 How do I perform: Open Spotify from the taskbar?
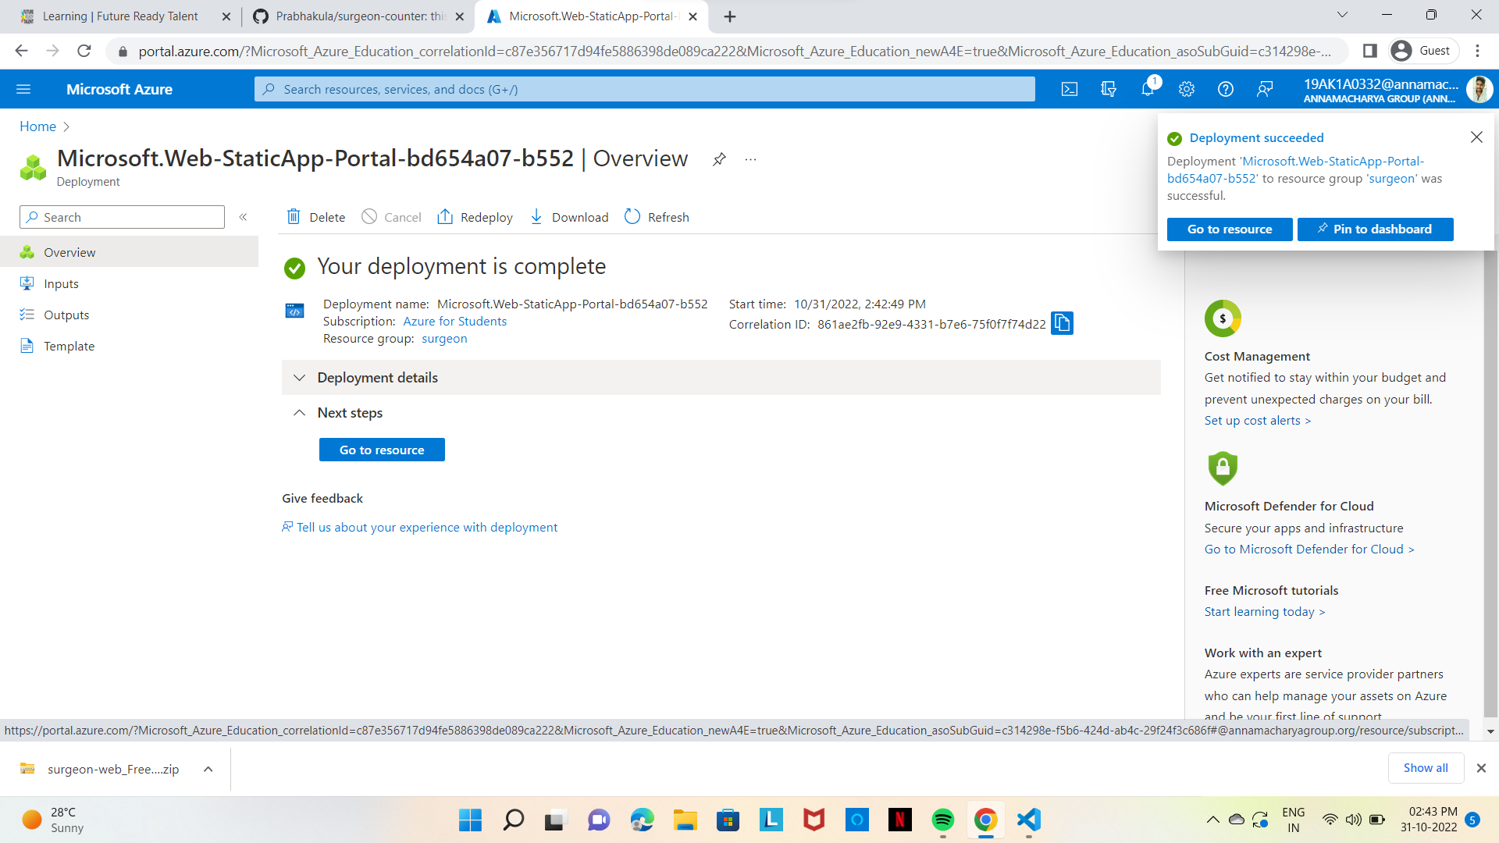coord(942,820)
